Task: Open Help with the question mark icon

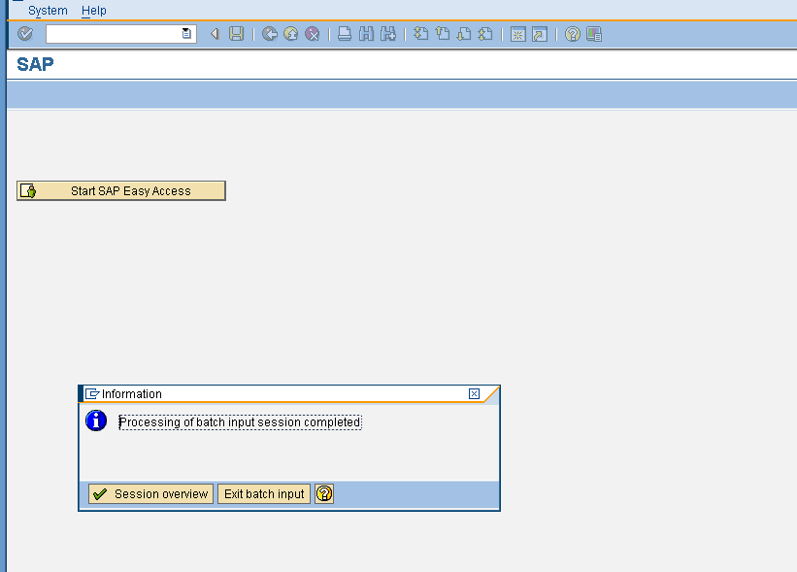Action: (x=572, y=33)
